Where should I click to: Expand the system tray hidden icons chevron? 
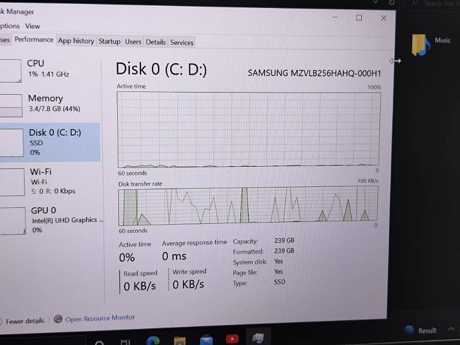click(451, 329)
